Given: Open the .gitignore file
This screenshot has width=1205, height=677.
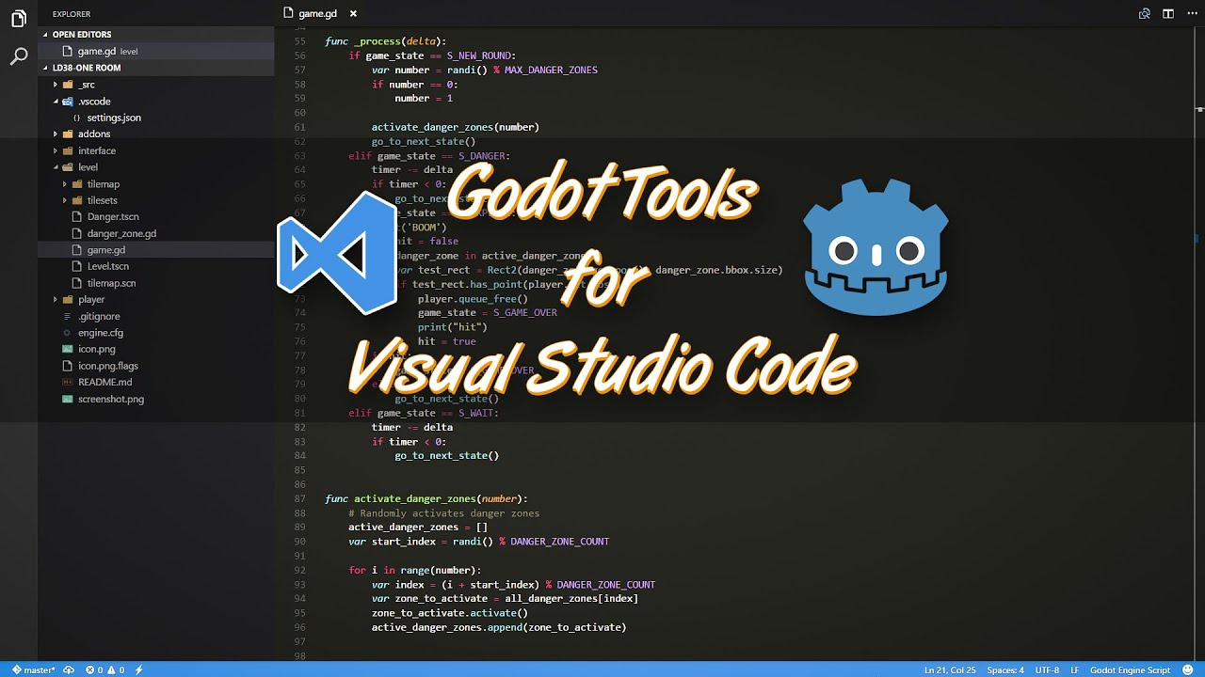Looking at the screenshot, I should tap(155, 316).
